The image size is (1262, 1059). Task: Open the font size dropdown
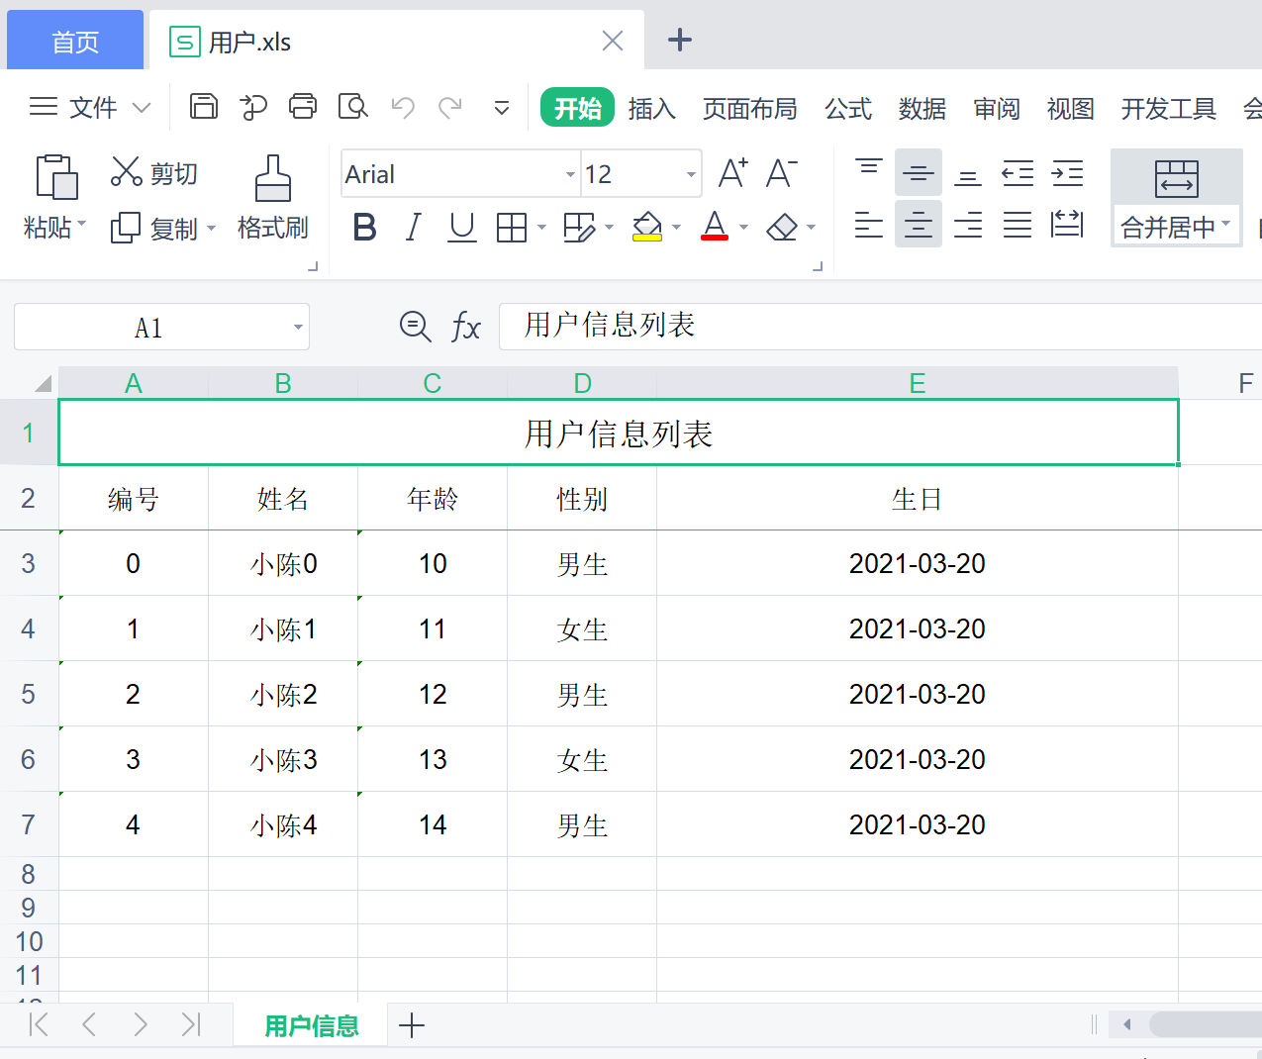pyautogui.click(x=690, y=173)
